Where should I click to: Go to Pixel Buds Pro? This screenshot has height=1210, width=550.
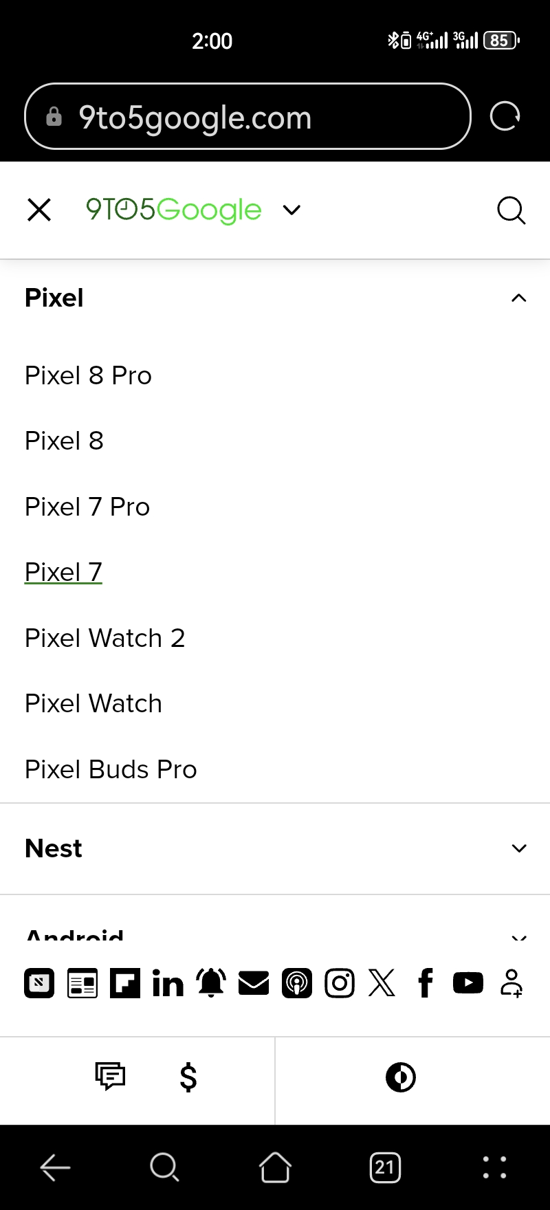coord(111,770)
